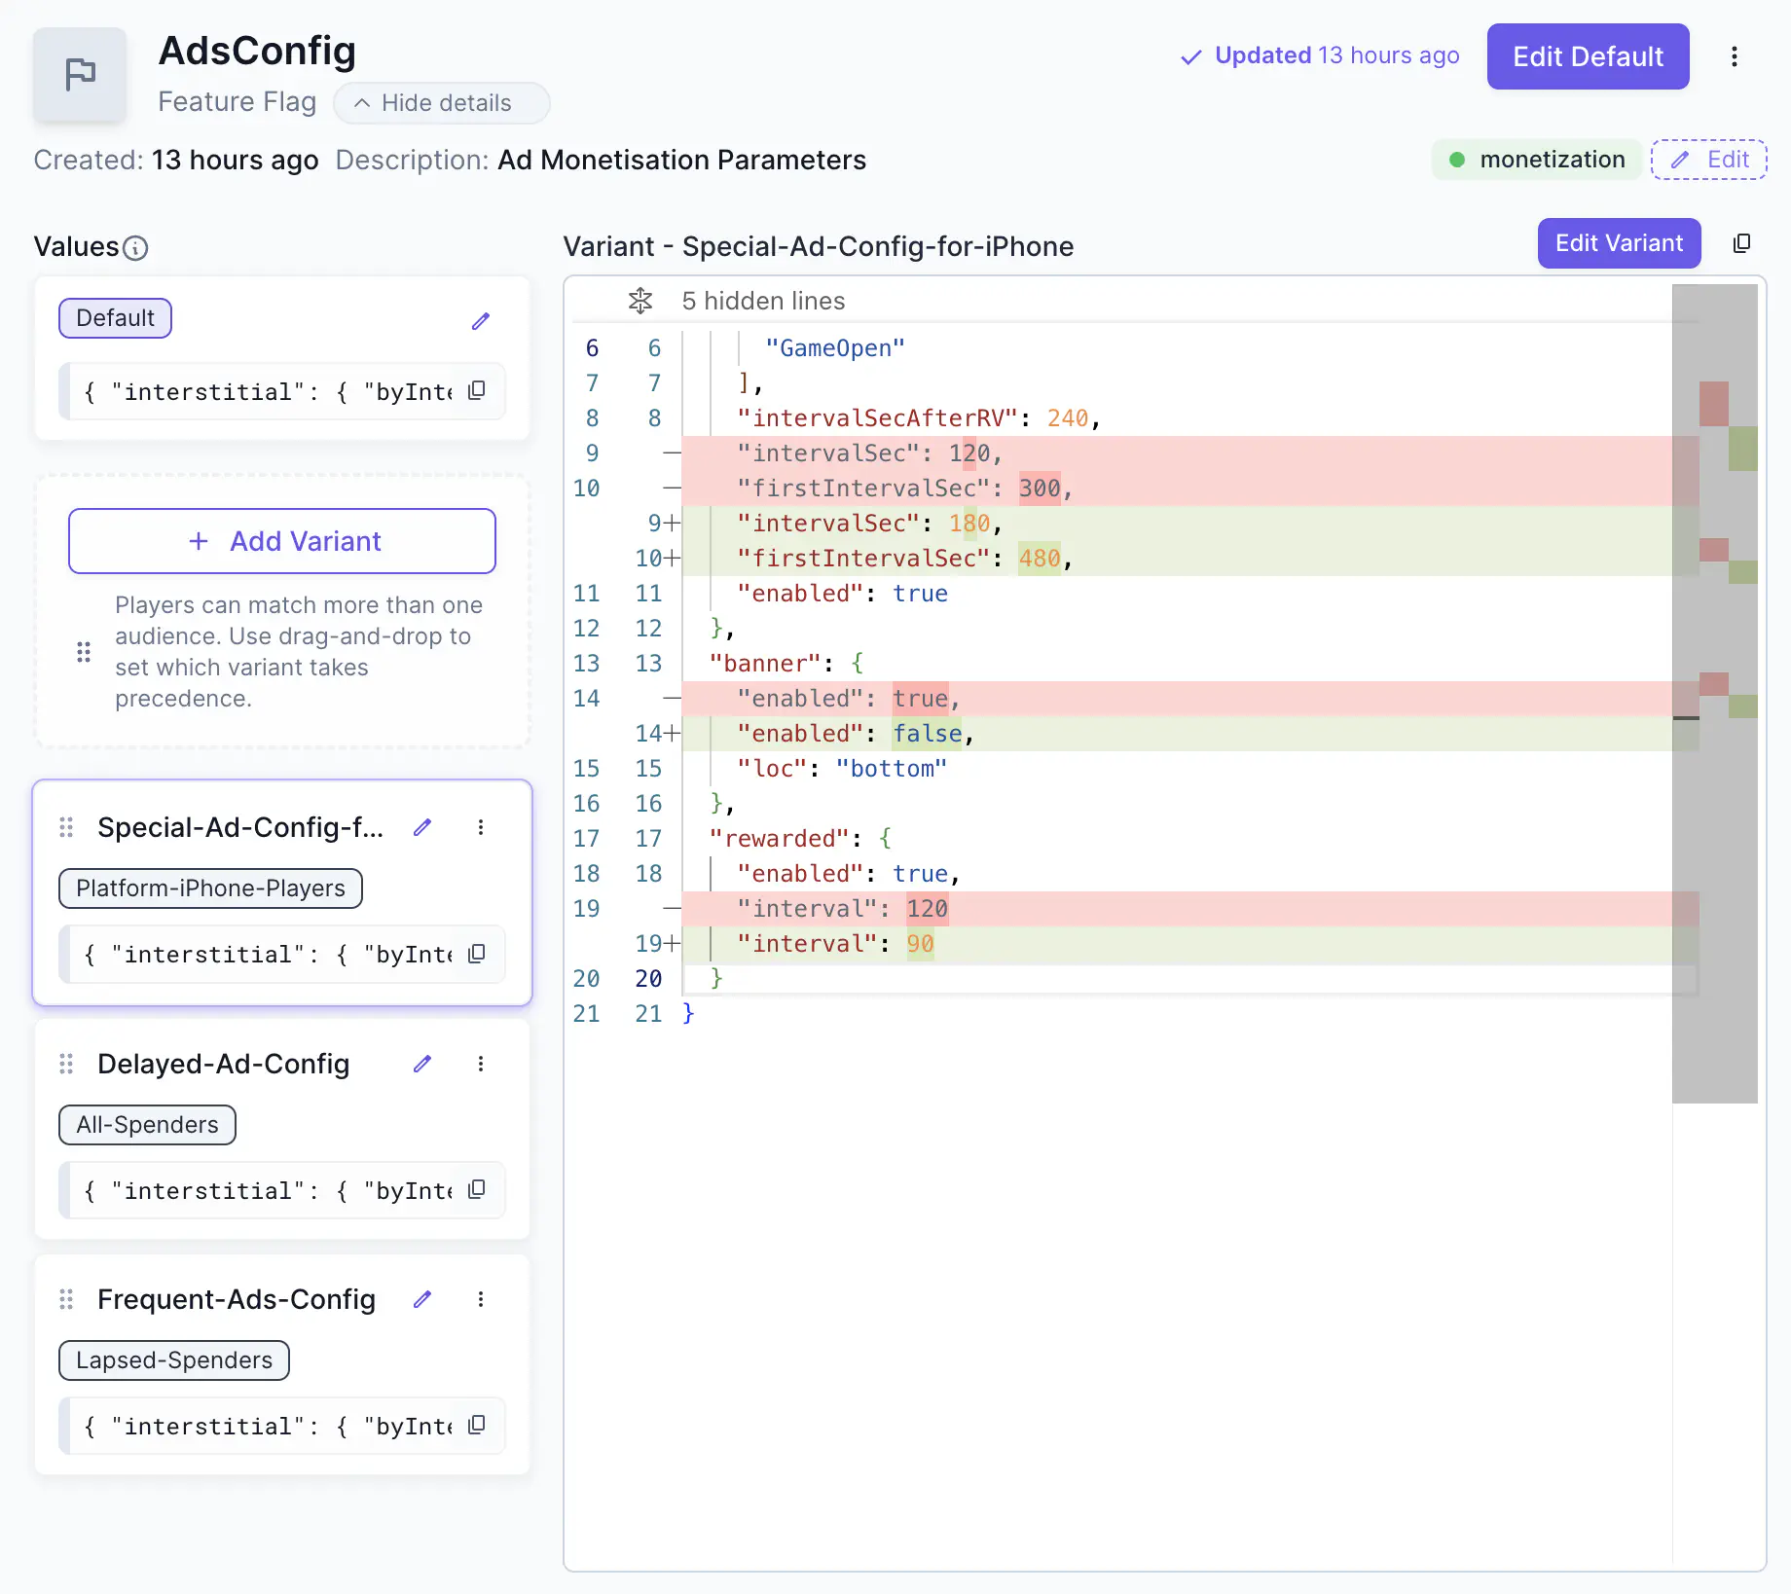This screenshot has height=1594, width=1791.
Task: Edit the Frequent-Ads-Config variant pencil icon
Action: [422, 1299]
